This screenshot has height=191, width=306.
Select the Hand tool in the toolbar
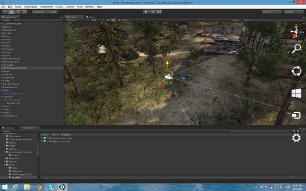point(5,12)
